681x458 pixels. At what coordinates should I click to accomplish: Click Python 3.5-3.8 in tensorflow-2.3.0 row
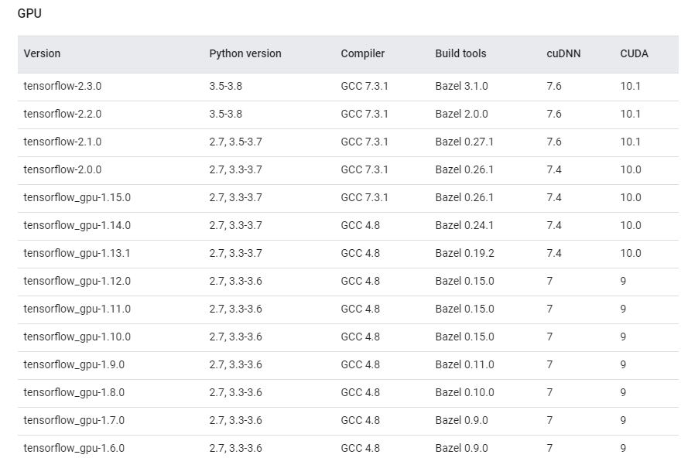click(x=226, y=86)
